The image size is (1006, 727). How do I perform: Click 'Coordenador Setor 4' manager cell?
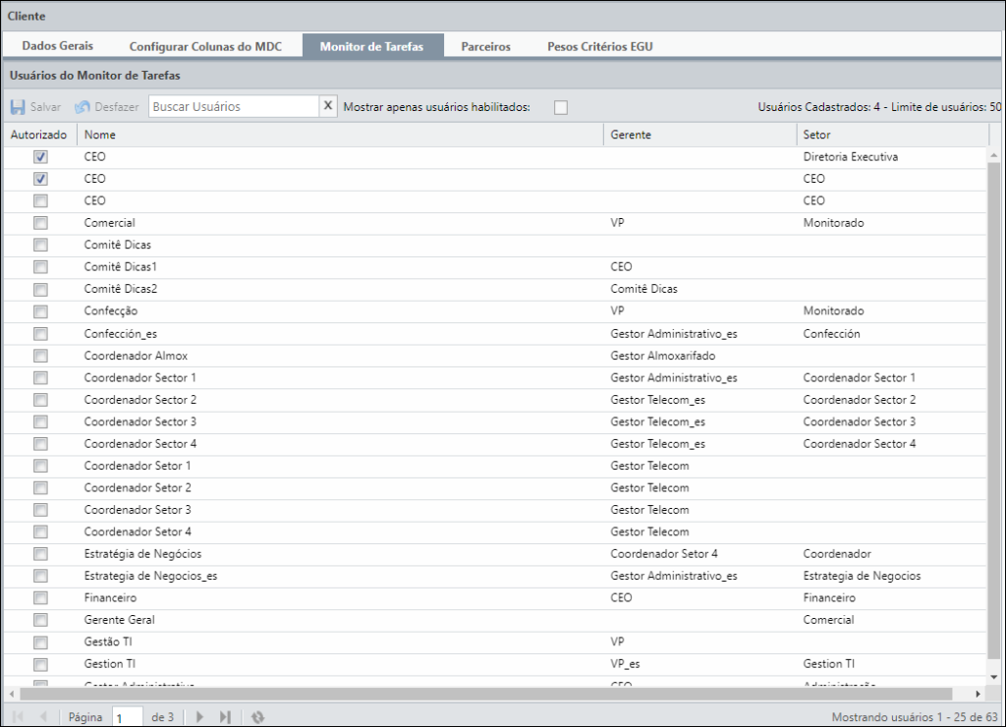[x=664, y=554]
